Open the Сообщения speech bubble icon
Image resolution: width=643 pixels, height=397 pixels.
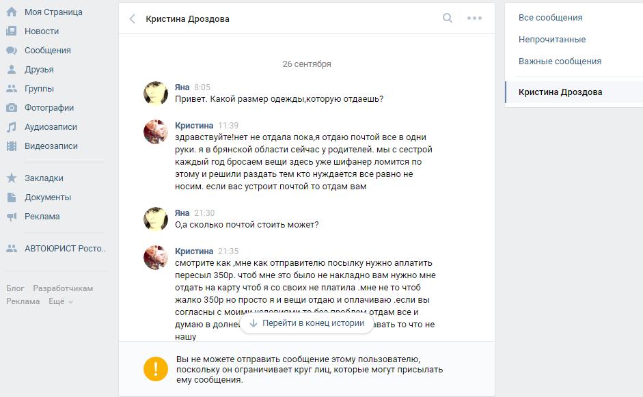click(x=12, y=50)
